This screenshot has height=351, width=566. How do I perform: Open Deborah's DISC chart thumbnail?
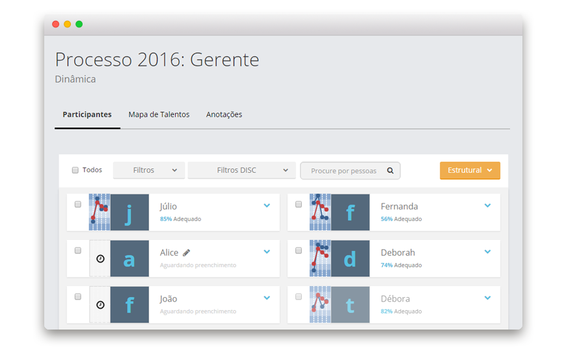(x=320, y=258)
